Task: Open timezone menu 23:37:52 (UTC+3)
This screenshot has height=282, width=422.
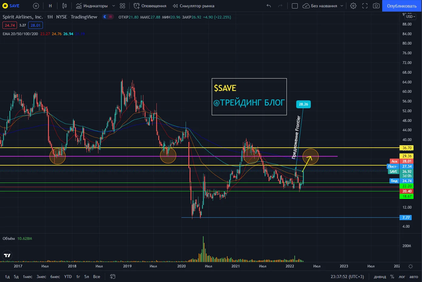Action: tap(347, 277)
